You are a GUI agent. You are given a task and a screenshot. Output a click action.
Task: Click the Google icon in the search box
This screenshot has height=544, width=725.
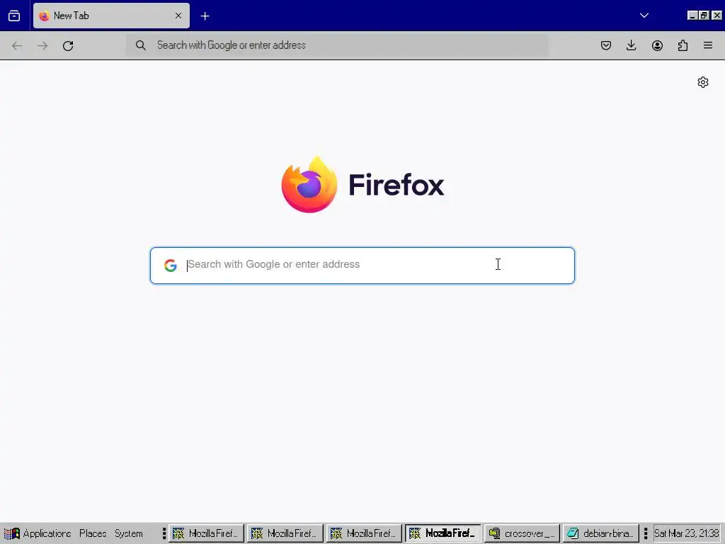pos(171,265)
